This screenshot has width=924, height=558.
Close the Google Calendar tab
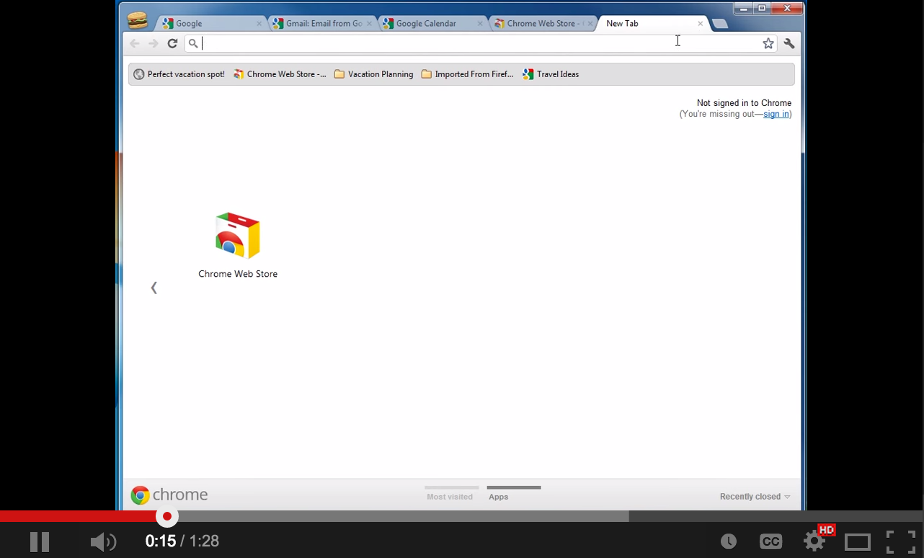[480, 24]
